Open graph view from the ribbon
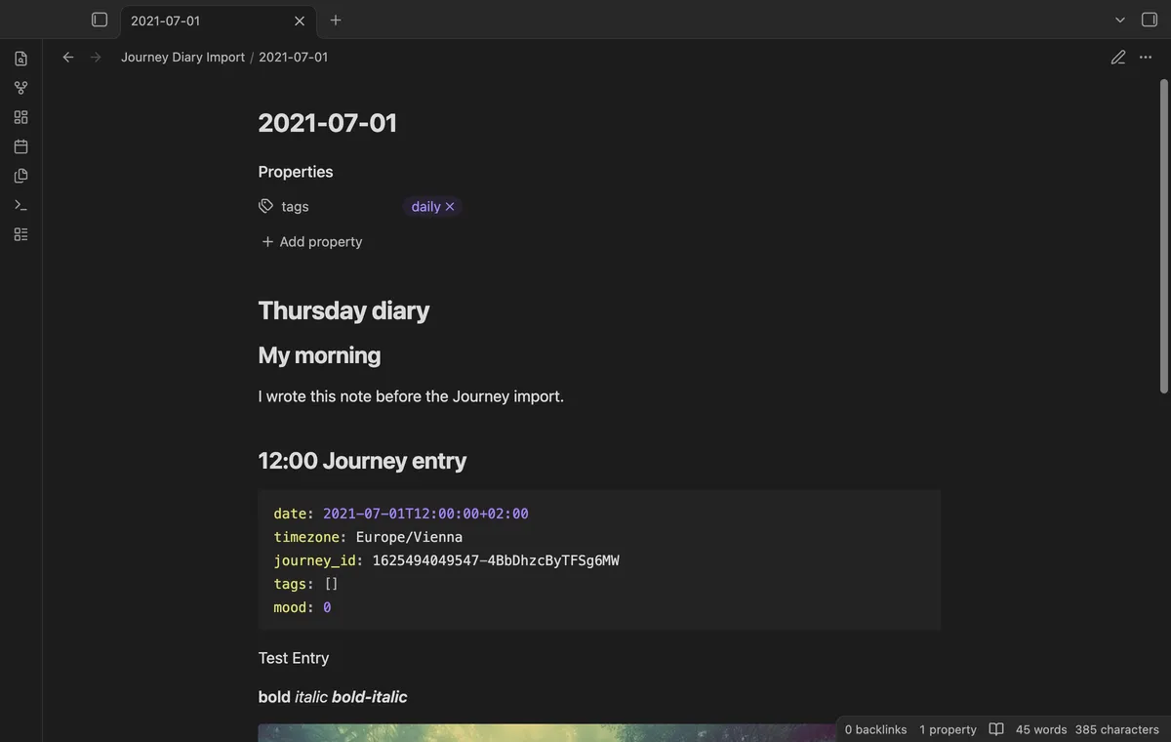 pyautogui.click(x=20, y=88)
